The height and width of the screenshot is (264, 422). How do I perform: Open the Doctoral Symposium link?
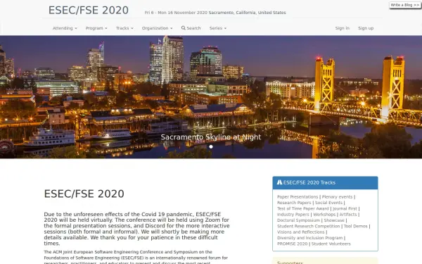click(x=298, y=220)
